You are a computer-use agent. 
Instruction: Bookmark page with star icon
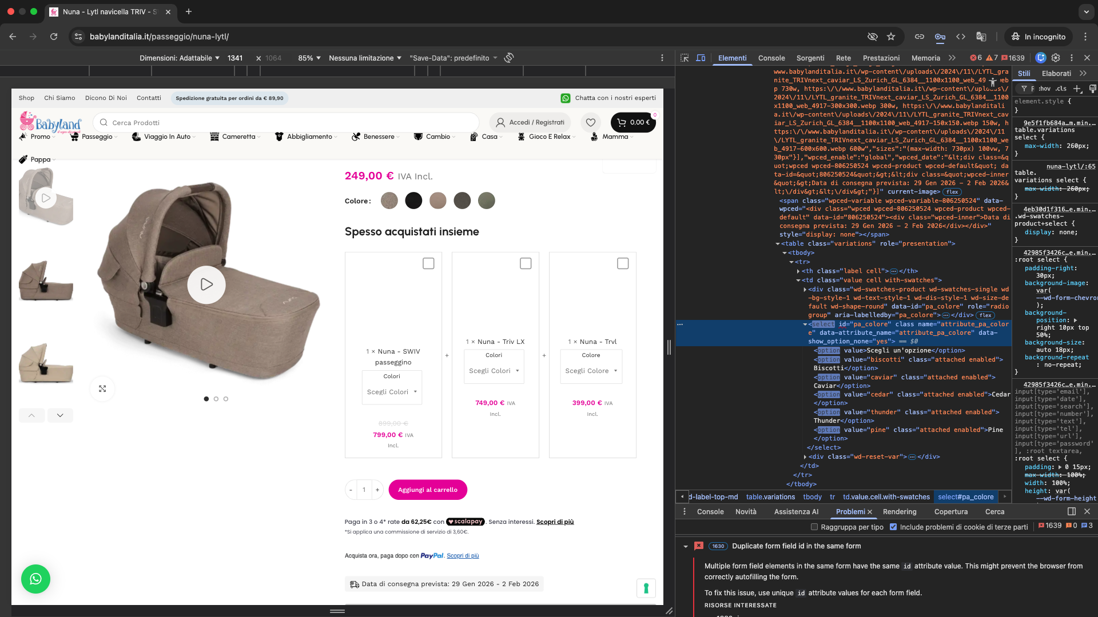point(891,37)
